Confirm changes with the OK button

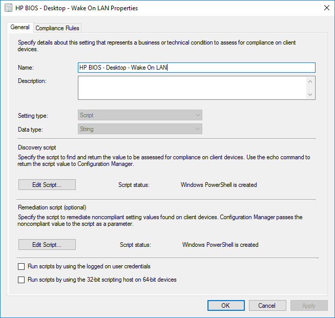[226, 306]
